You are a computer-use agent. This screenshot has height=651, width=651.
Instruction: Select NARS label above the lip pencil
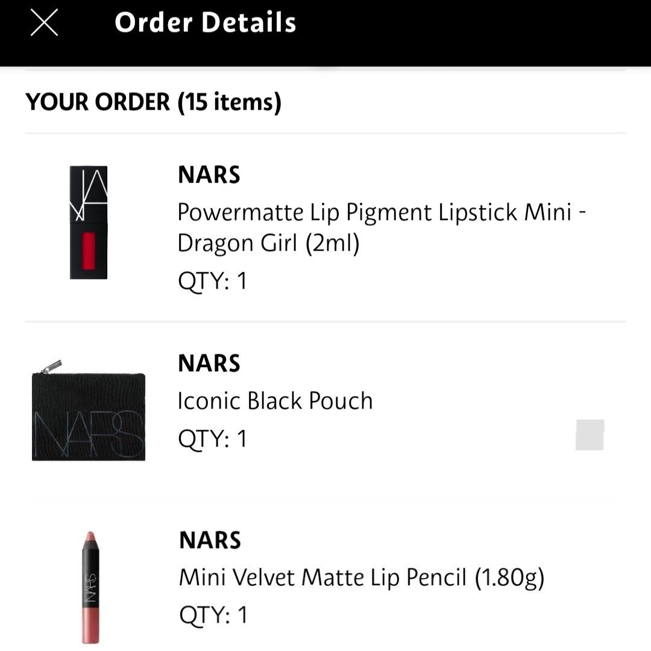[208, 539]
